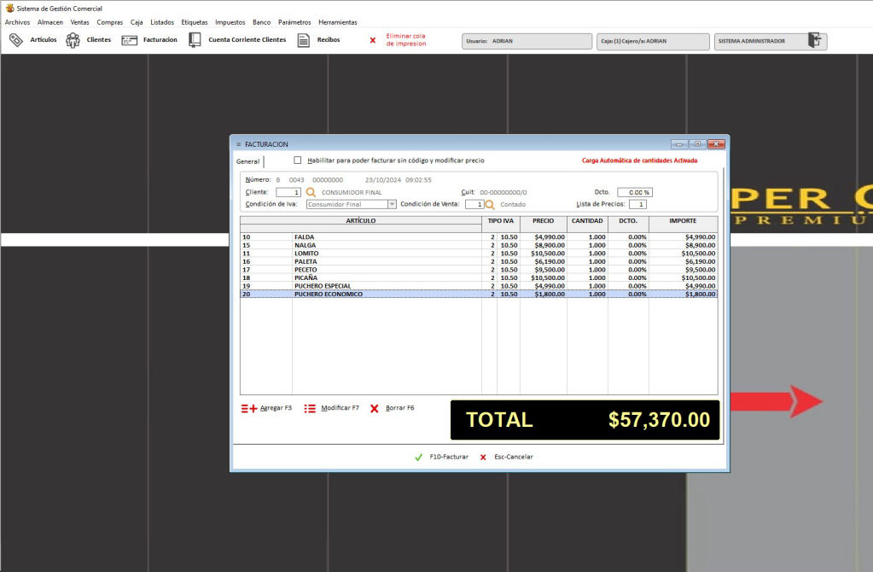Click the red X for Esc-Cancelar
This screenshot has width=873, height=572.
pyautogui.click(x=483, y=458)
